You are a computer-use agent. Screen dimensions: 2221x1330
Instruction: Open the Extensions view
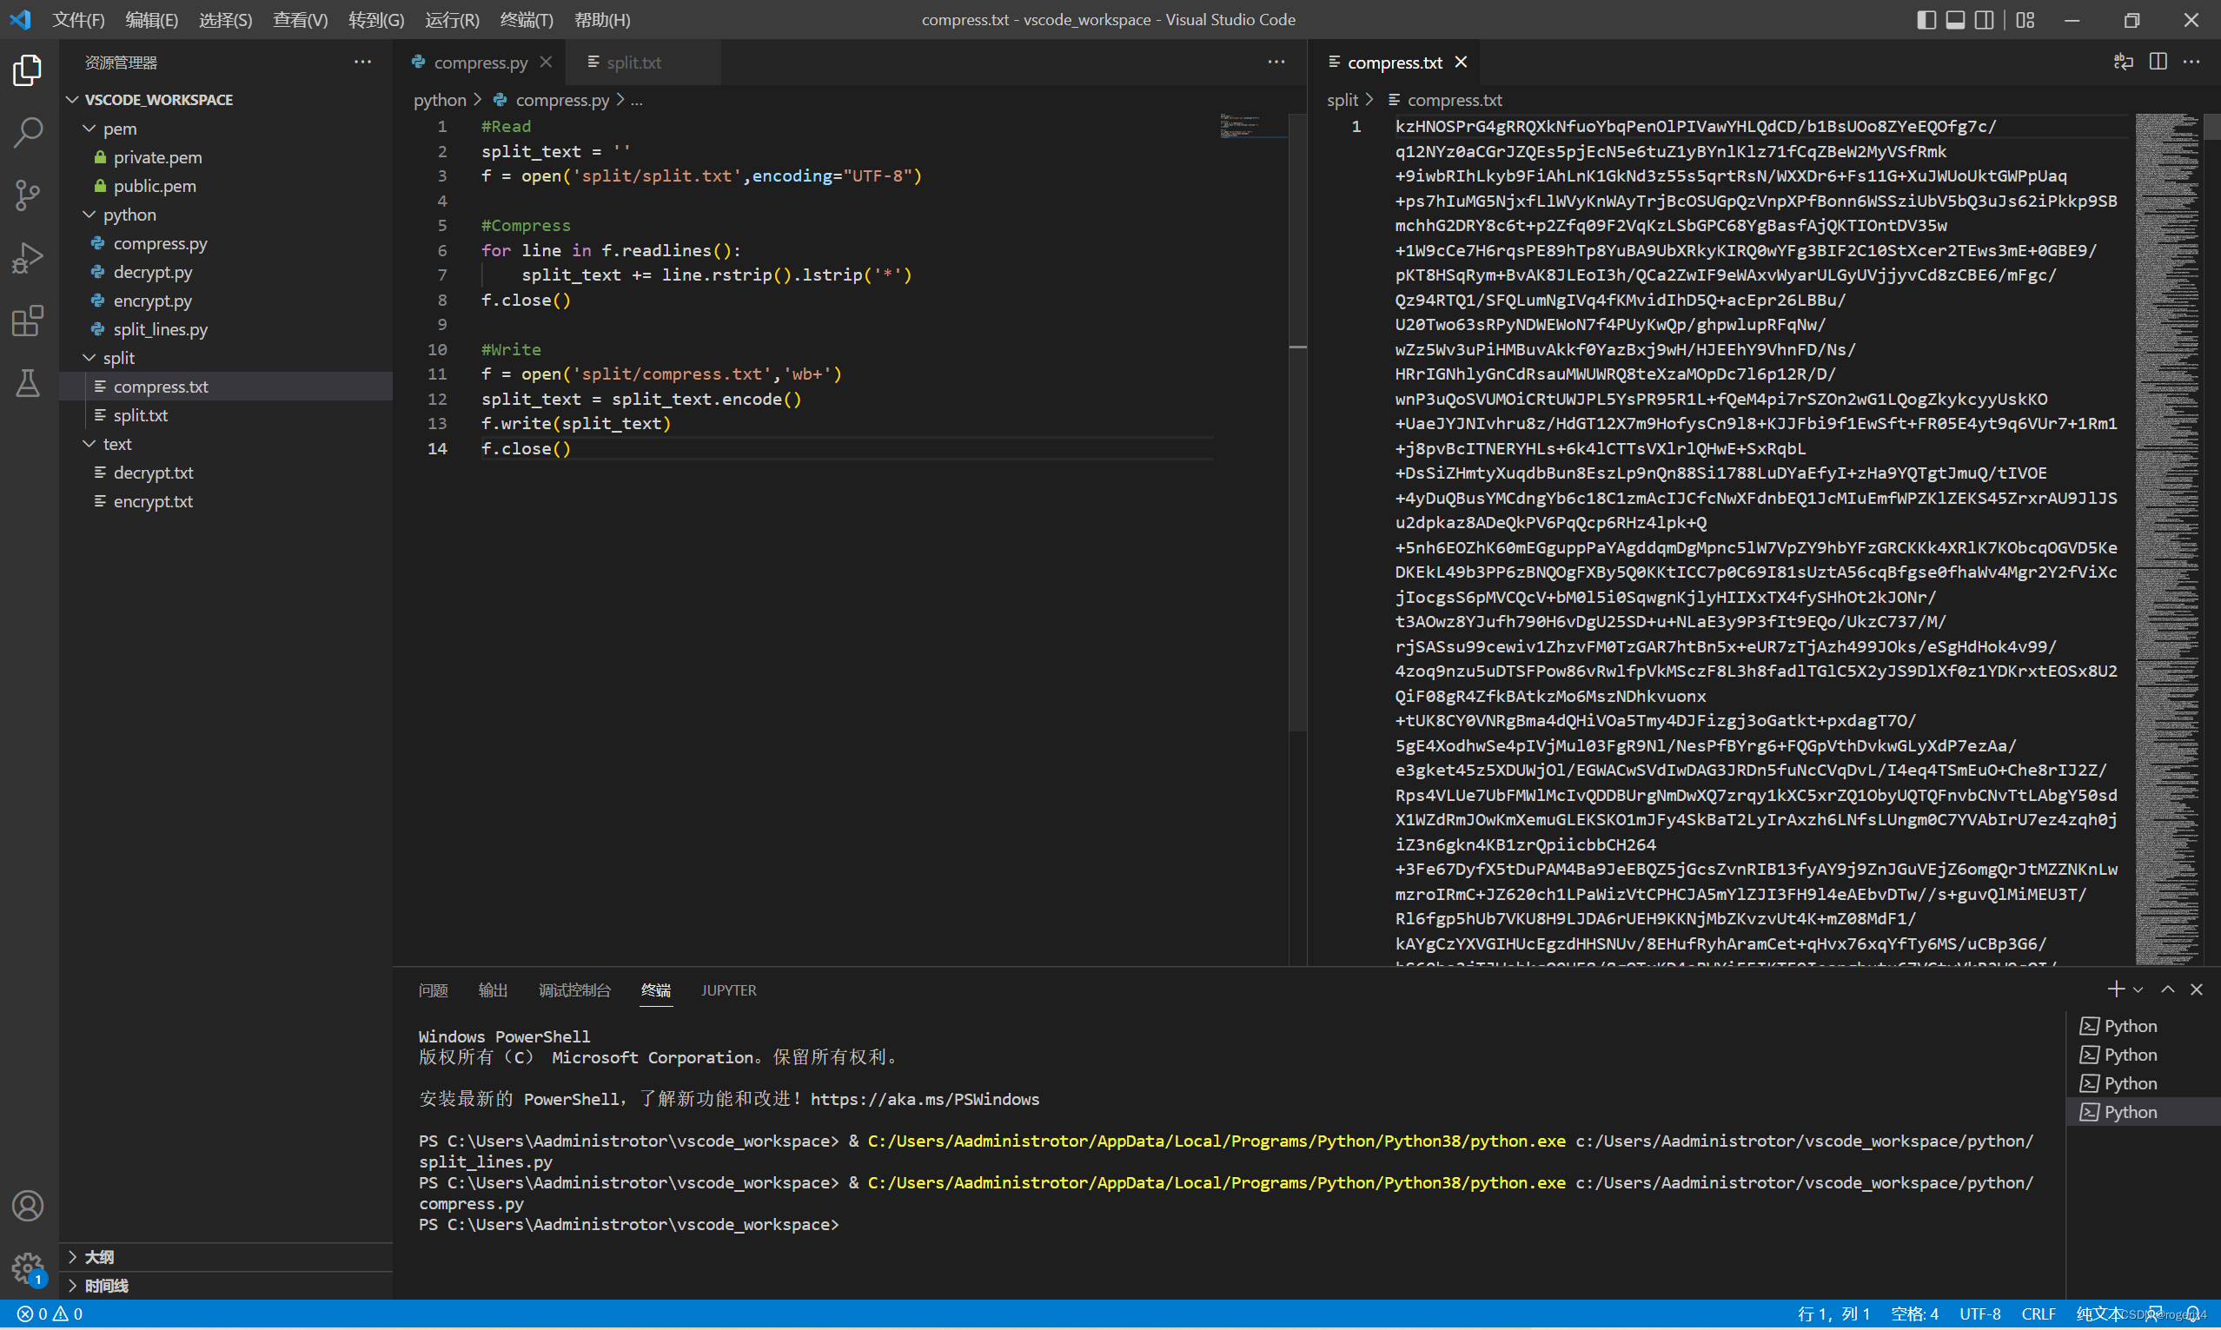click(x=28, y=321)
